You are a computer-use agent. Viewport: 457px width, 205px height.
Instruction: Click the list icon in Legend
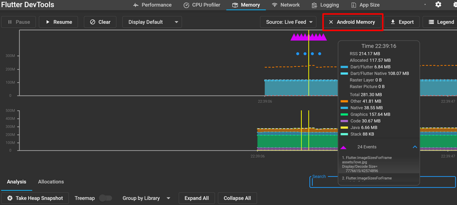click(x=431, y=22)
